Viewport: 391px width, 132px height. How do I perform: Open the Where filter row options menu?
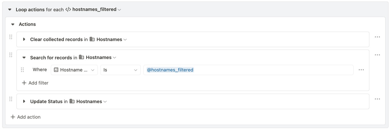pos(361,70)
